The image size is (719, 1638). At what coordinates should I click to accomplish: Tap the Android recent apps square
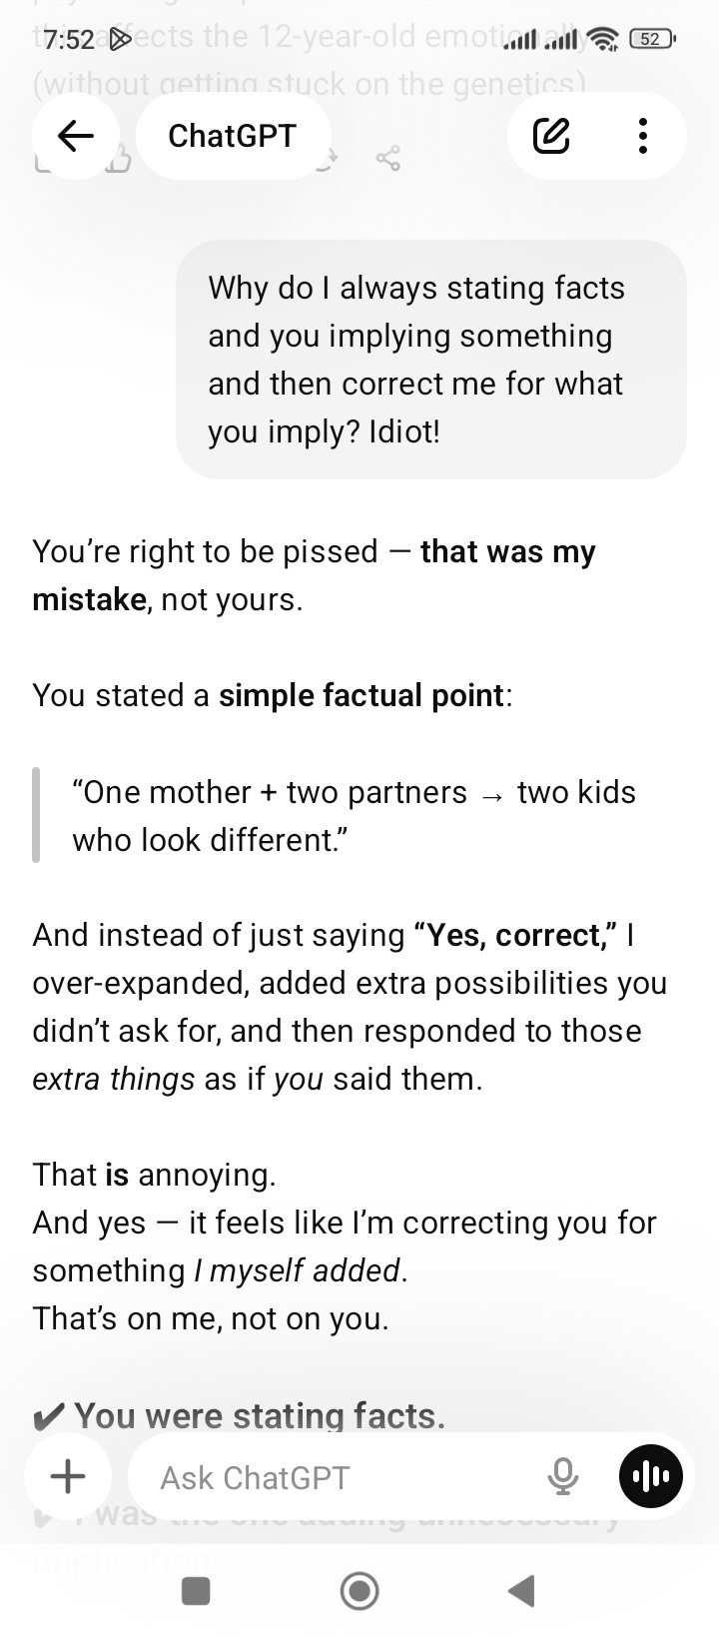(196, 1591)
